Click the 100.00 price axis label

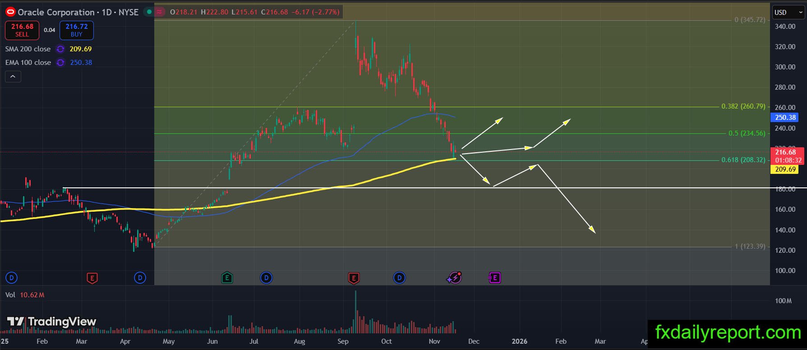pyautogui.click(x=785, y=271)
